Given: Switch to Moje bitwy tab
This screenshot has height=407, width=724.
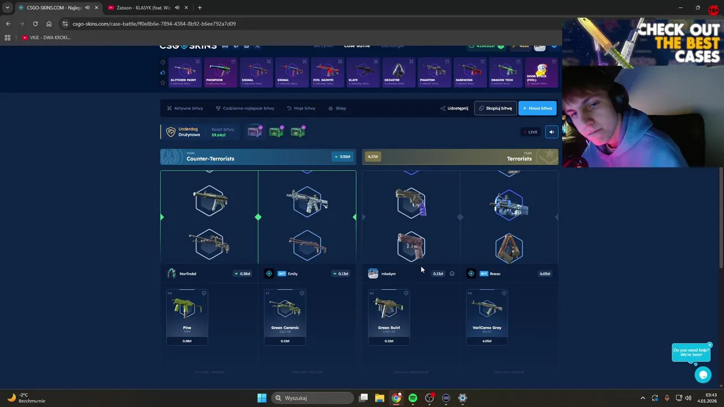Looking at the screenshot, I should pos(301,108).
